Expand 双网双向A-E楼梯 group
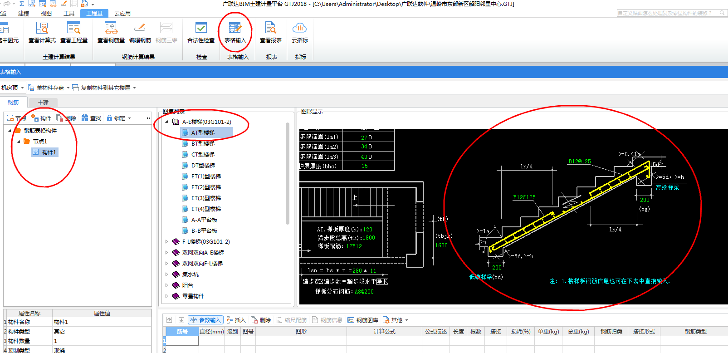This screenshot has width=728, height=353. pyautogui.click(x=166, y=253)
